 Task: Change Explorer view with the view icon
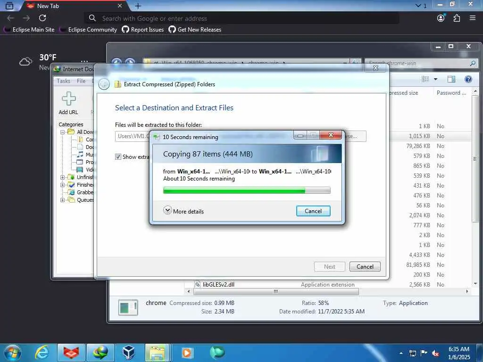point(425,79)
